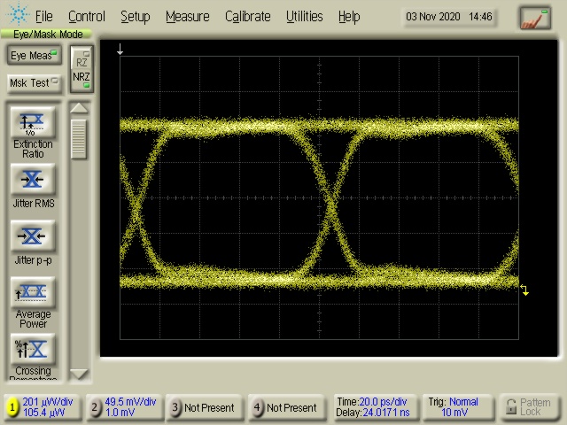Viewport: 567px width, 425px height.
Task: Choose the Jitter p-p measurement icon
Action: [x=33, y=236]
